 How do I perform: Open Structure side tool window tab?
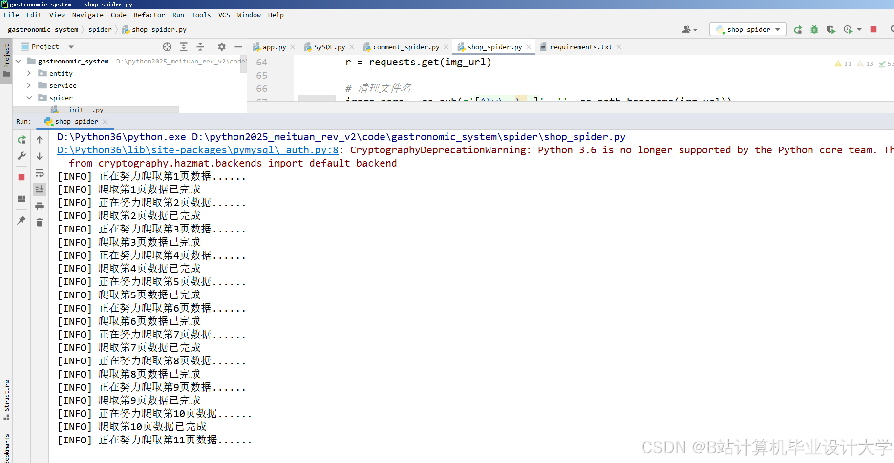[x=6, y=400]
